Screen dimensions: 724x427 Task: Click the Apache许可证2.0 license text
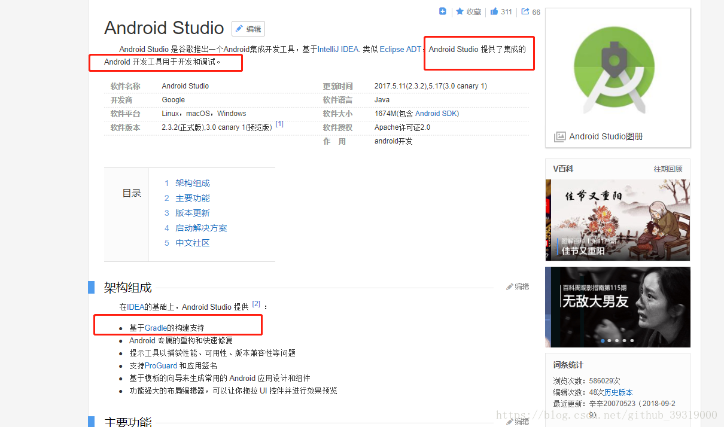click(402, 127)
